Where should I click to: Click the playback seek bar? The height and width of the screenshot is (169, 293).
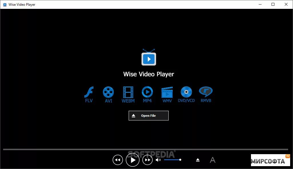[145, 149]
